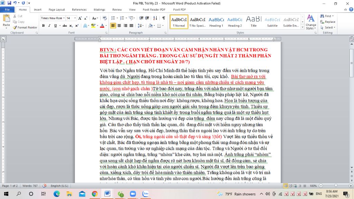The width and height of the screenshot is (354, 199).
Task: Click the Copy button
Action: pyautogui.click(x=19, y=22)
